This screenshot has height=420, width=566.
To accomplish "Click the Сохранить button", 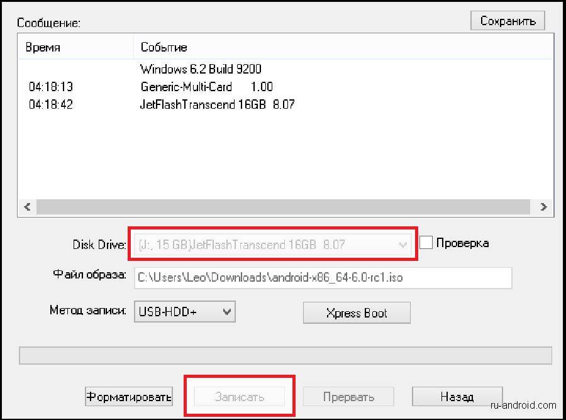I will [x=508, y=21].
